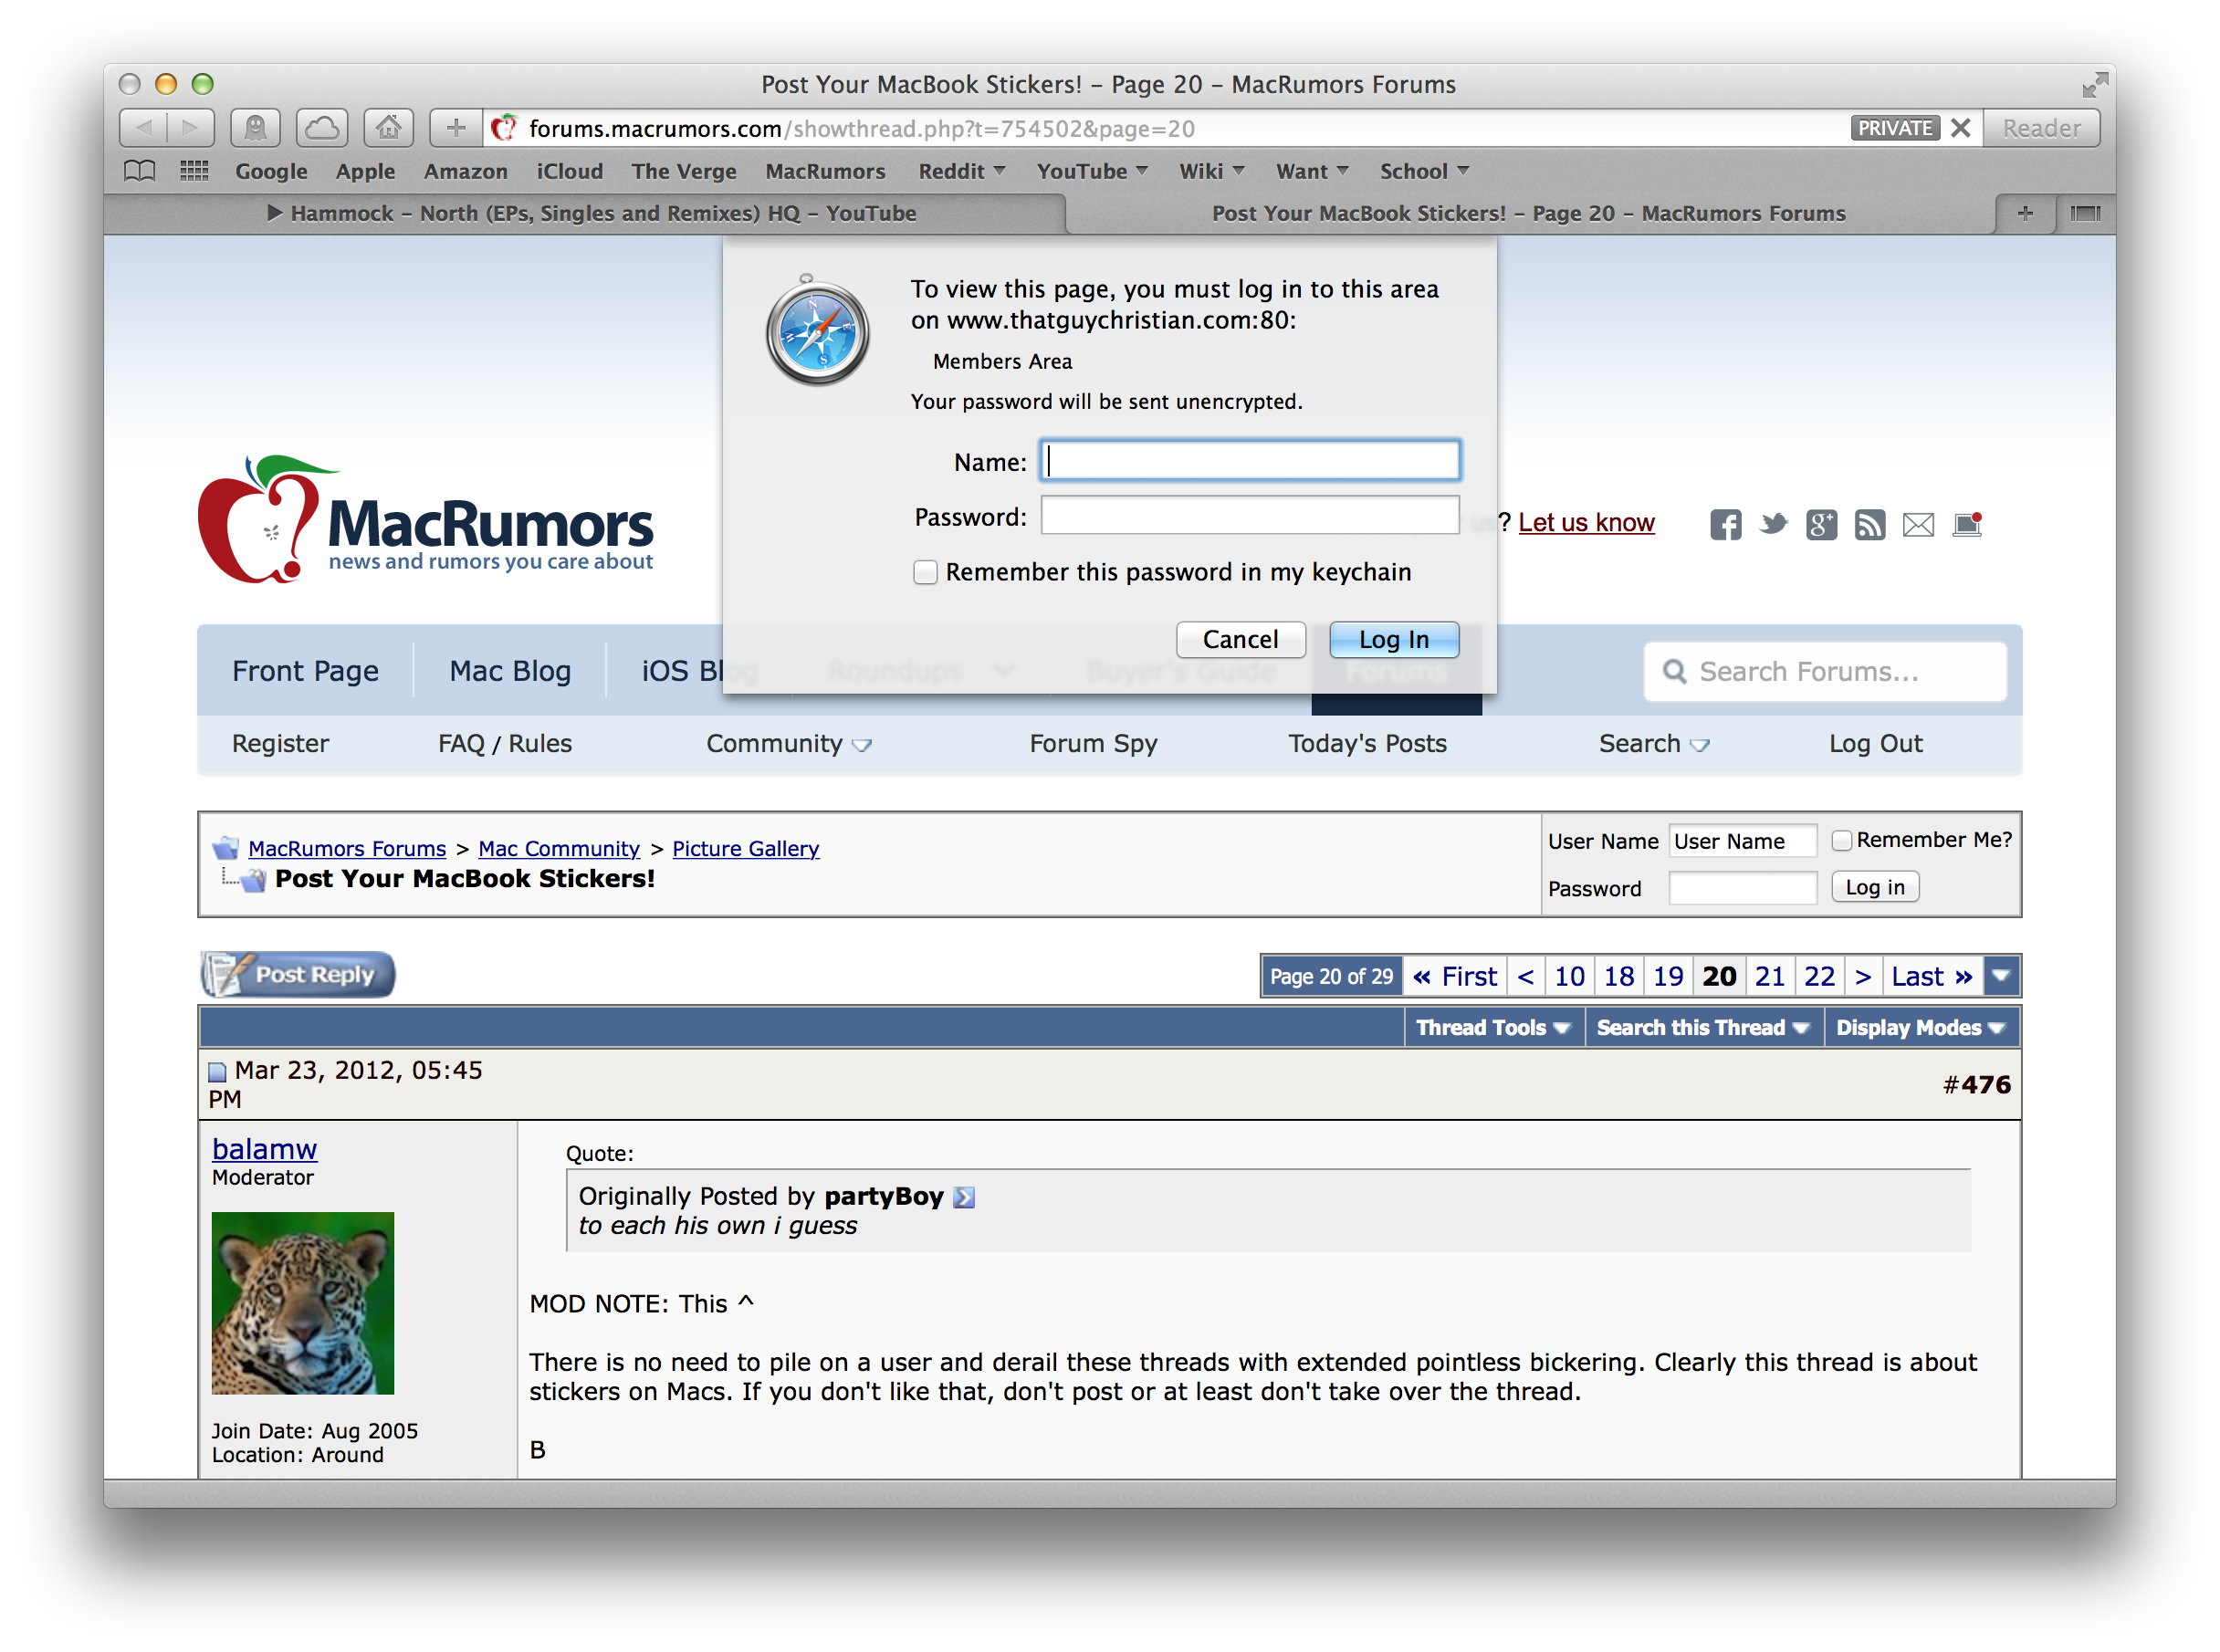This screenshot has width=2220, height=1652.
Task: Click the Search Forums input box
Action: tap(1825, 671)
